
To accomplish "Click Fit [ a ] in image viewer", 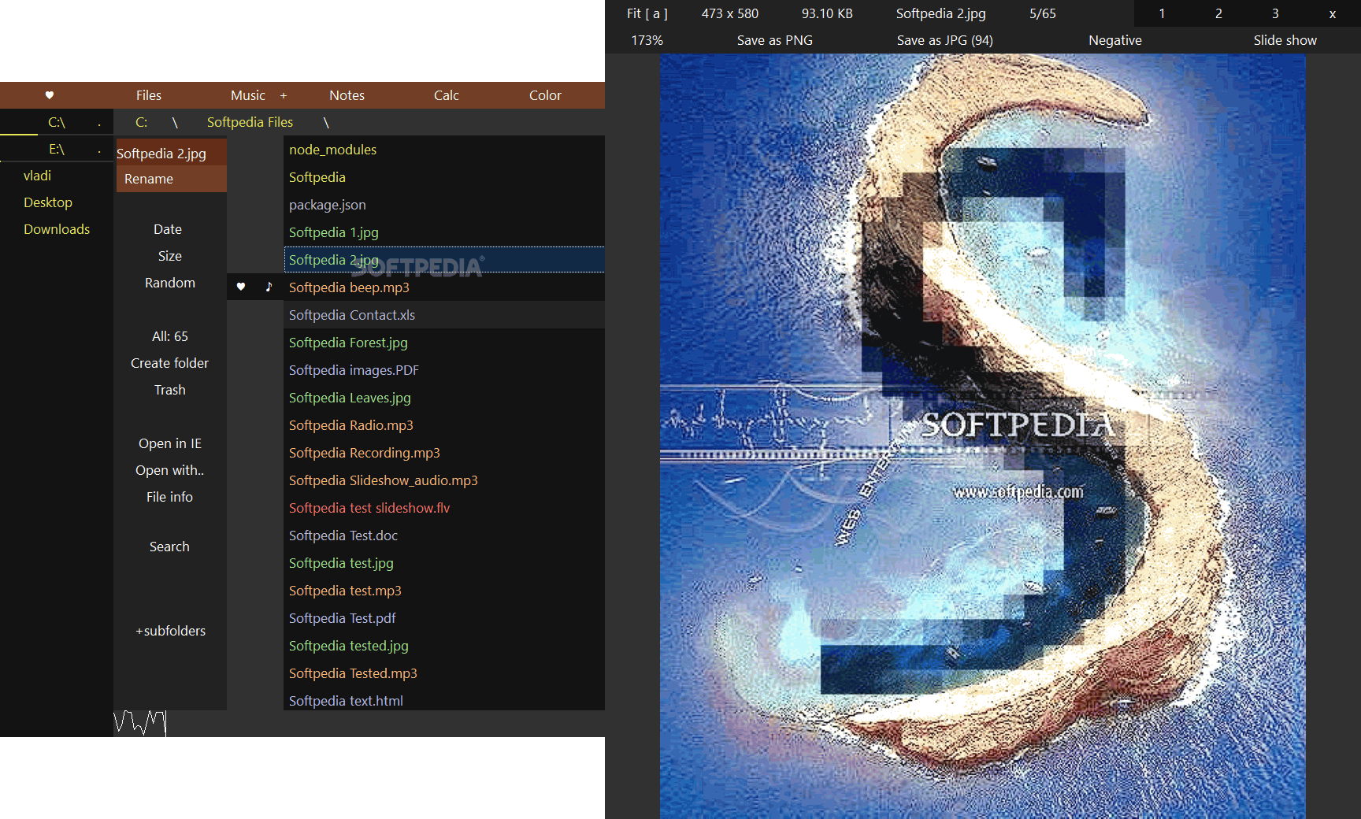I will pos(647,13).
